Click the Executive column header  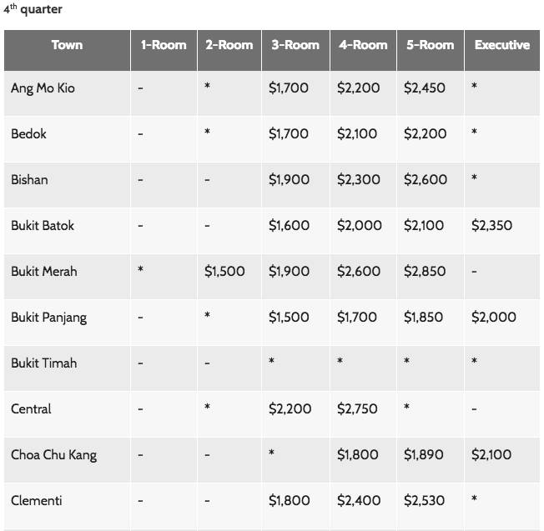[501, 45]
